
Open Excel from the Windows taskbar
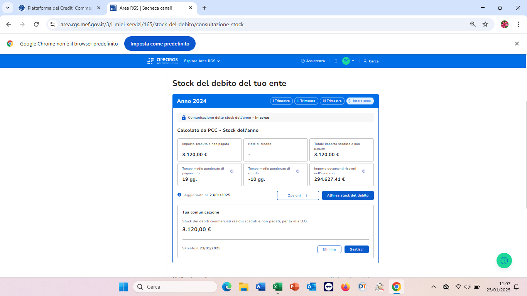tap(277, 287)
